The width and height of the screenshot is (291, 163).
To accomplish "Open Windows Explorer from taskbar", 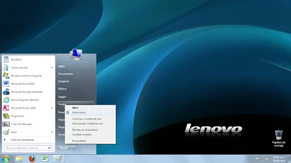I will point(19,159).
